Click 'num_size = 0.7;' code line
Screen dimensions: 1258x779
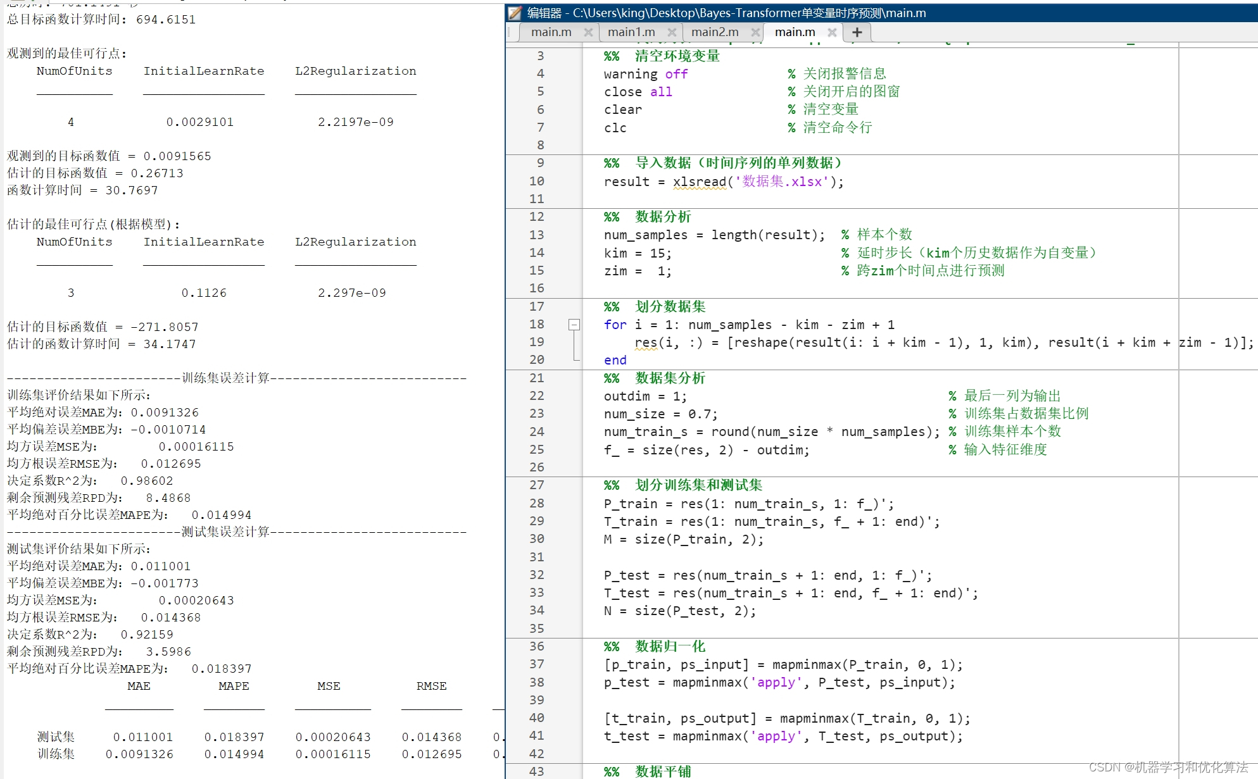click(x=661, y=414)
